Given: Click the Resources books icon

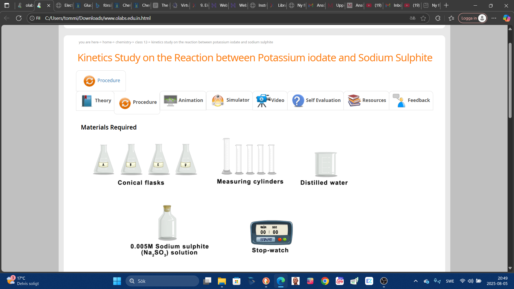Looking at the screenshot, I should click(354, 101).
